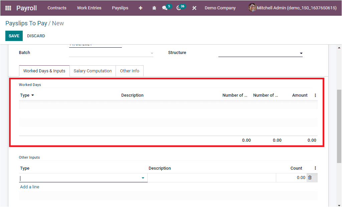Open the Other Inputs Type dropdown
342x207 pixels.
click(143, 178)
